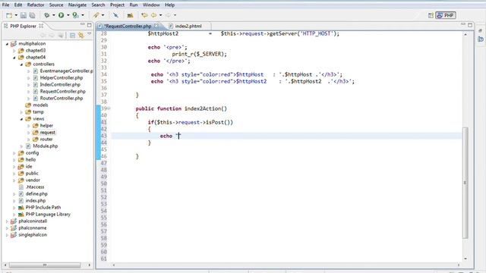This screenshot has height=273, width=486.
Task: Collapse the views folder
Action: (x=21, y=119)
